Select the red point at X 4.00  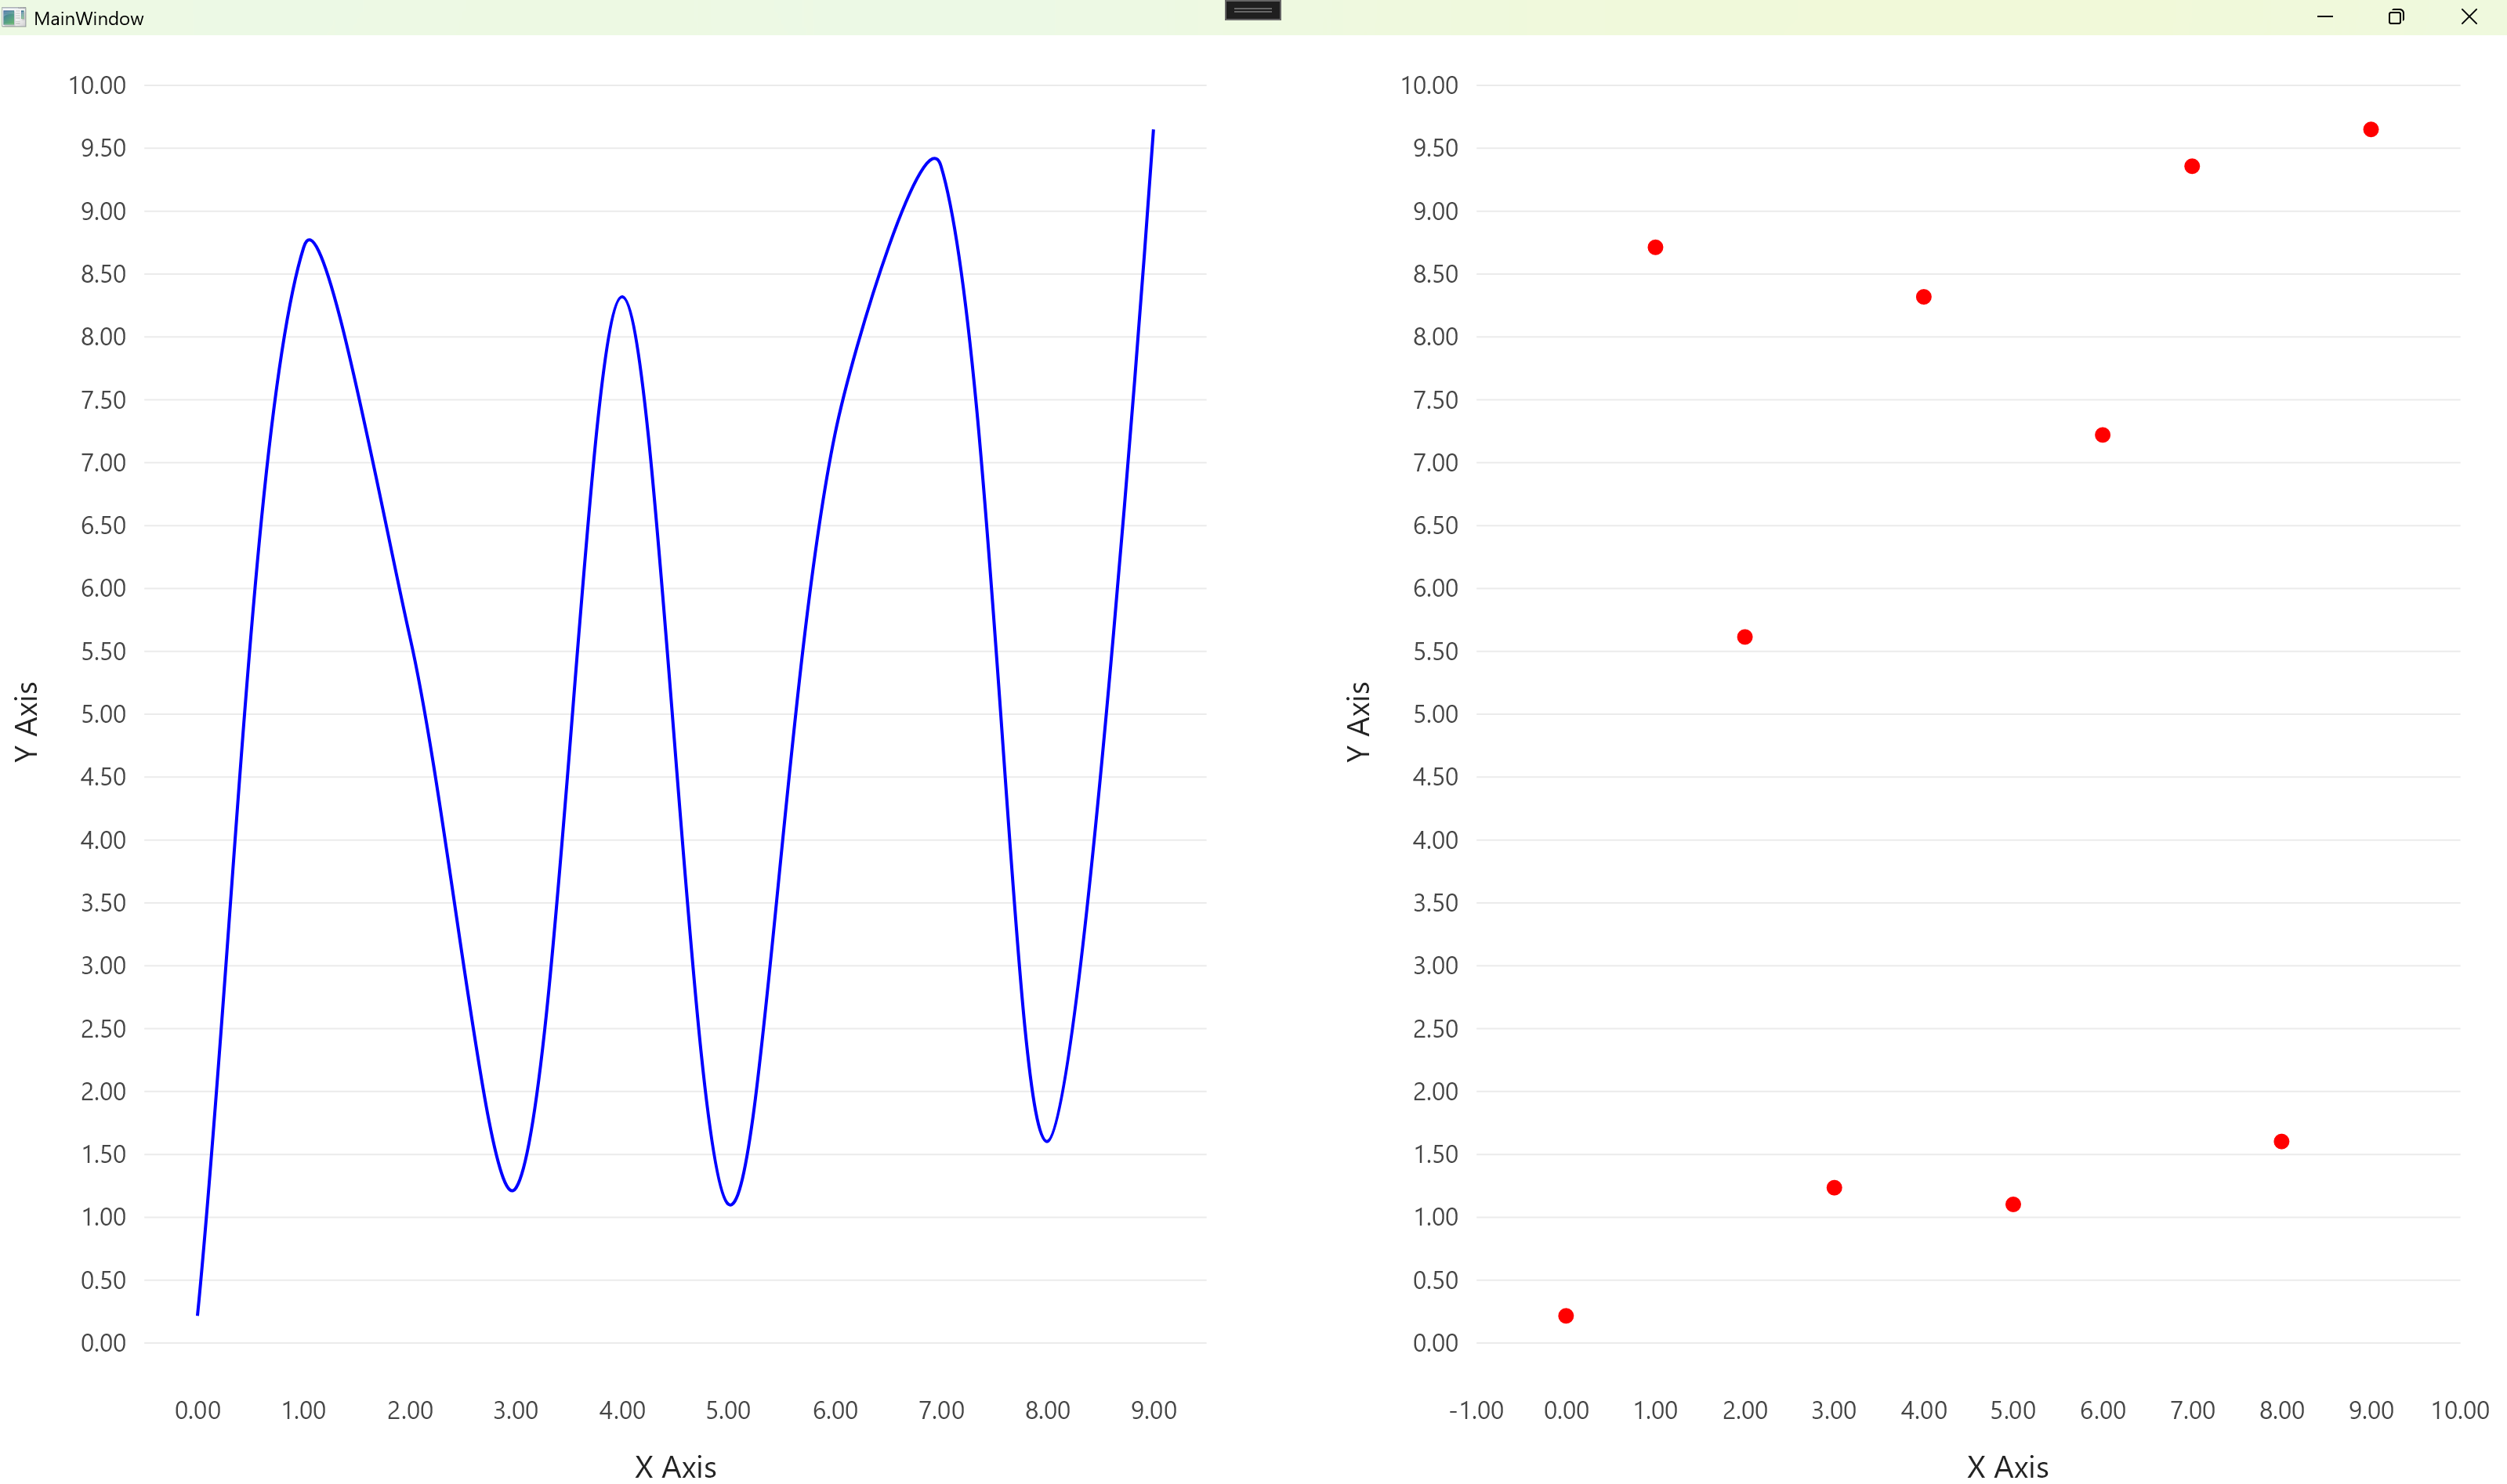(x=1924, y=297)
